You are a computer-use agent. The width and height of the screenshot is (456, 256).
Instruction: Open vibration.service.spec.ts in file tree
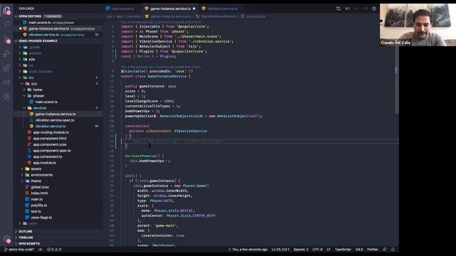(55, 120)
